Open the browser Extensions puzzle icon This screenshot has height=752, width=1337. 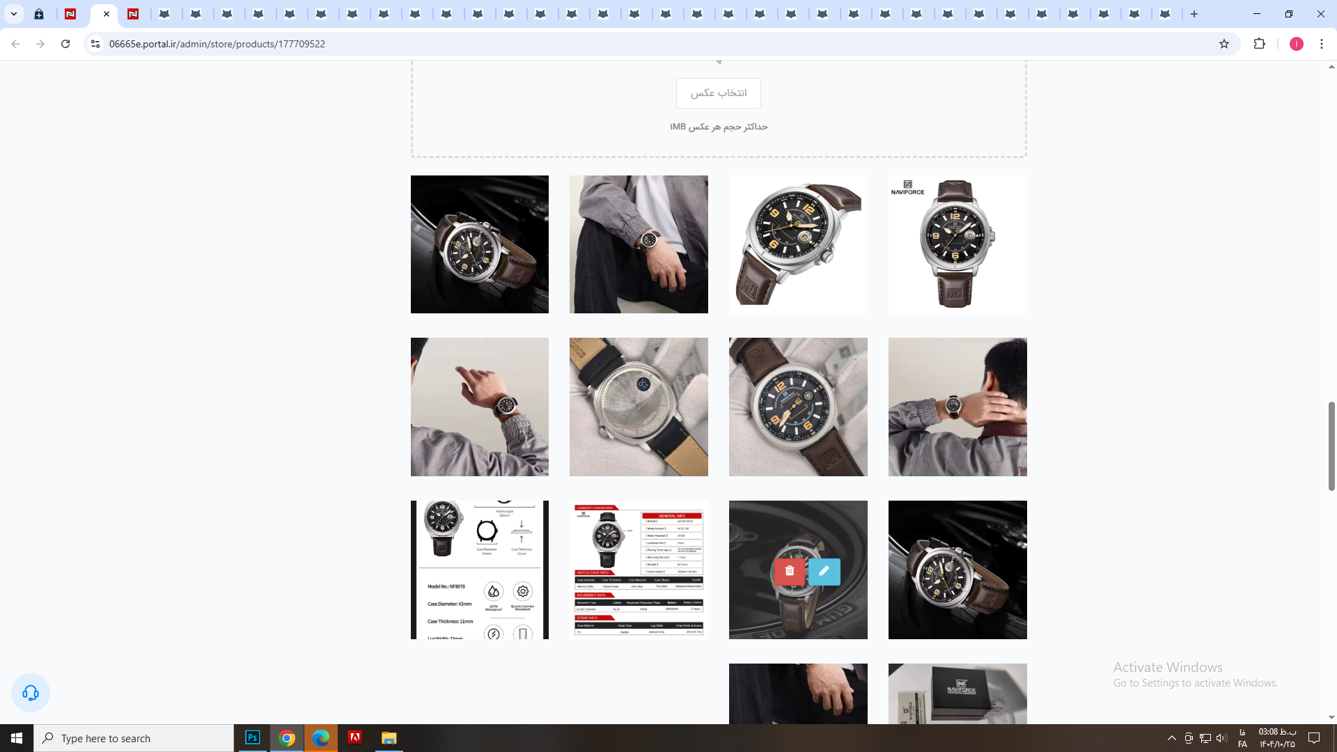[x=1259, y=44]
